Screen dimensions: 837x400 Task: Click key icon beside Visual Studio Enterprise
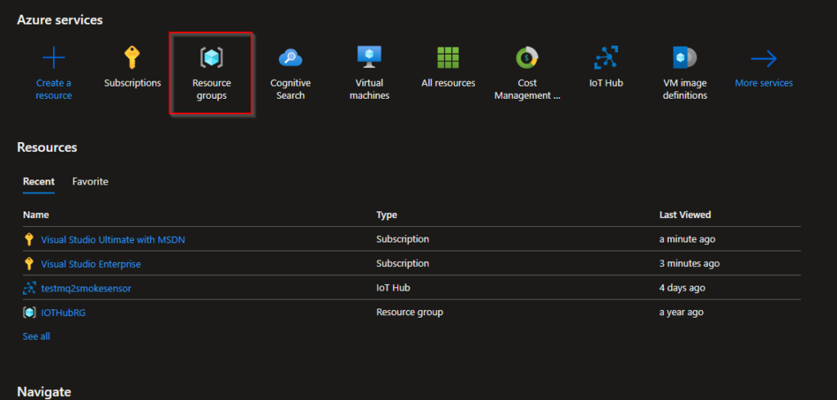pos(29,264)
